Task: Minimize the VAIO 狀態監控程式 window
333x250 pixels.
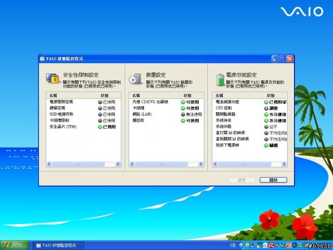Action: (x=275, y=59)
